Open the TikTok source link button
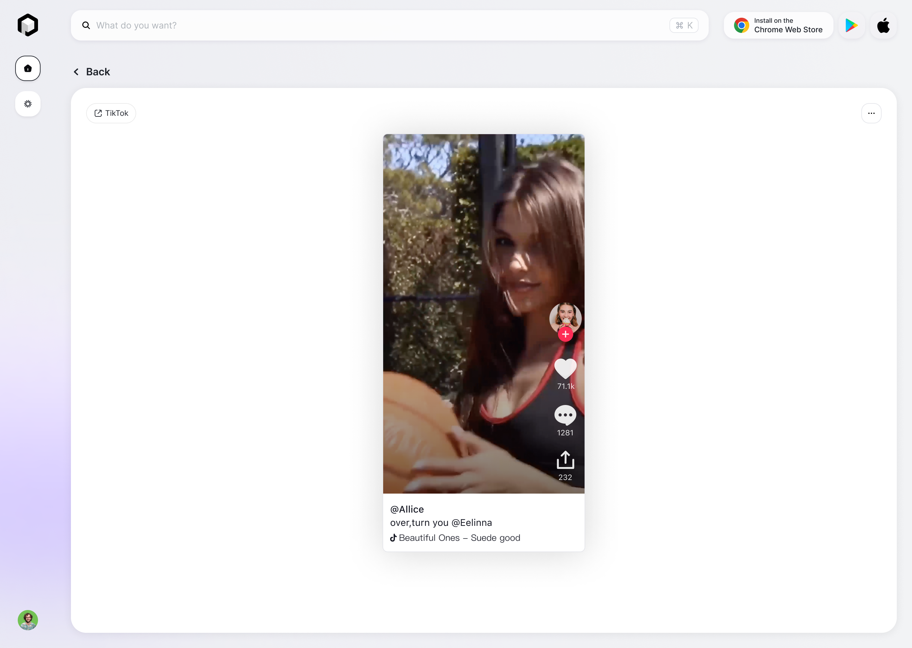This screenshot has width=912, height=648. click(111, 113)
